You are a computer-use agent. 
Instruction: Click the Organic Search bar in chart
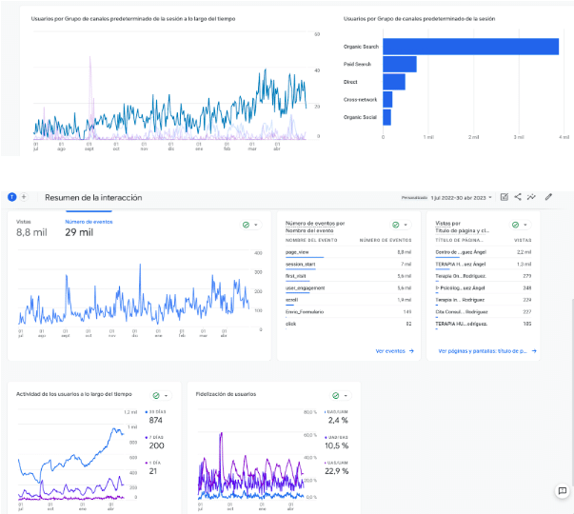pyautogui.click(x=469, y=47)
